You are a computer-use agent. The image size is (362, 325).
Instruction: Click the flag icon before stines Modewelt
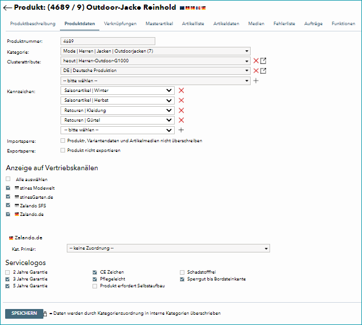17,188
